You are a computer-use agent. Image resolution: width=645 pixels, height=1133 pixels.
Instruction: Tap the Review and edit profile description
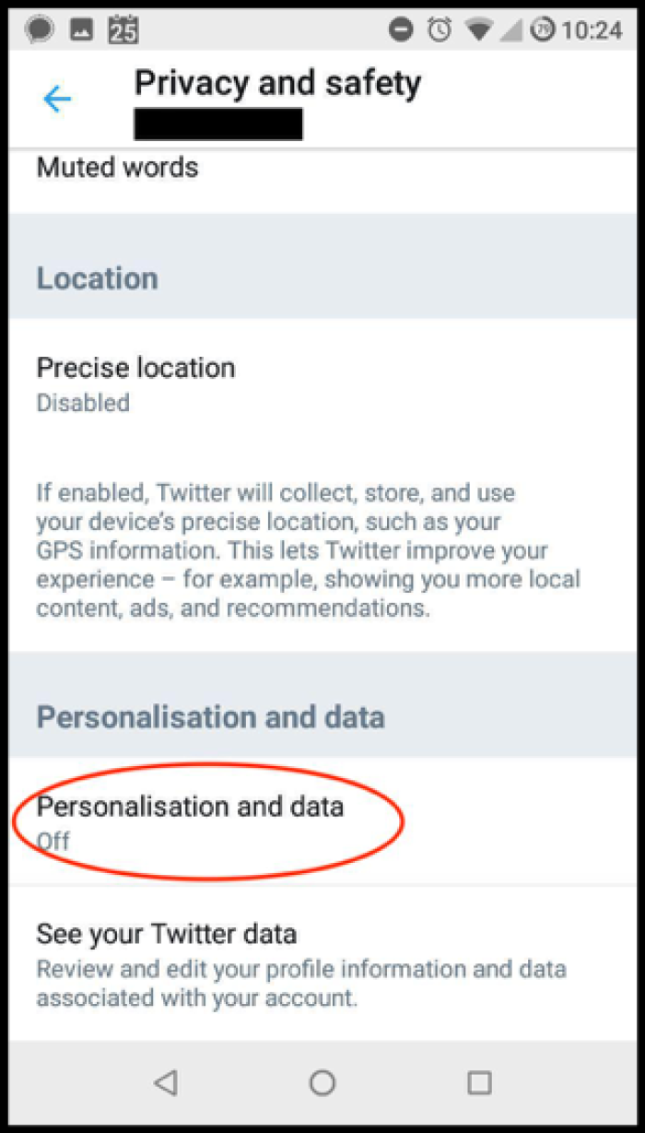tap(301, 984)
